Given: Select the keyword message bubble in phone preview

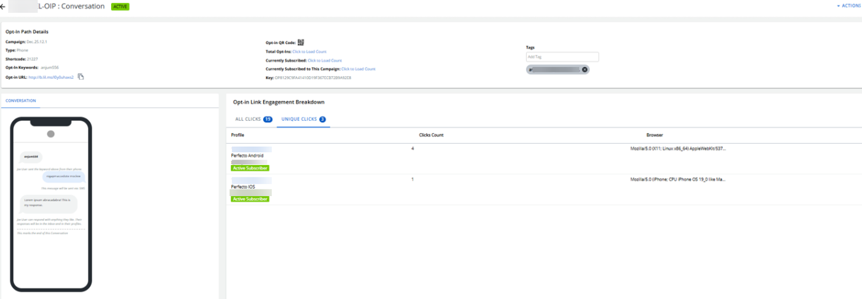Looking at the screenshot, I should click(x=31, y=157).
